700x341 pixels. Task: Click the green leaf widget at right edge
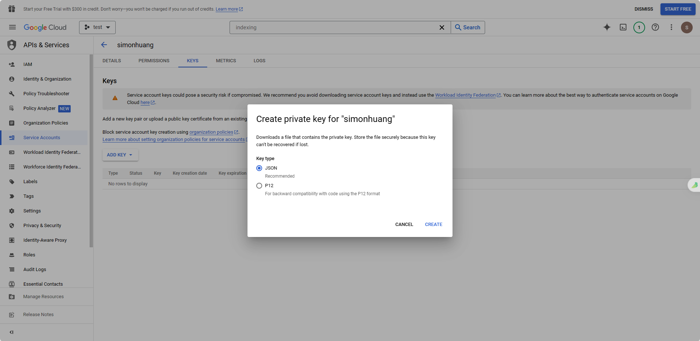click(x=694, y=185)
